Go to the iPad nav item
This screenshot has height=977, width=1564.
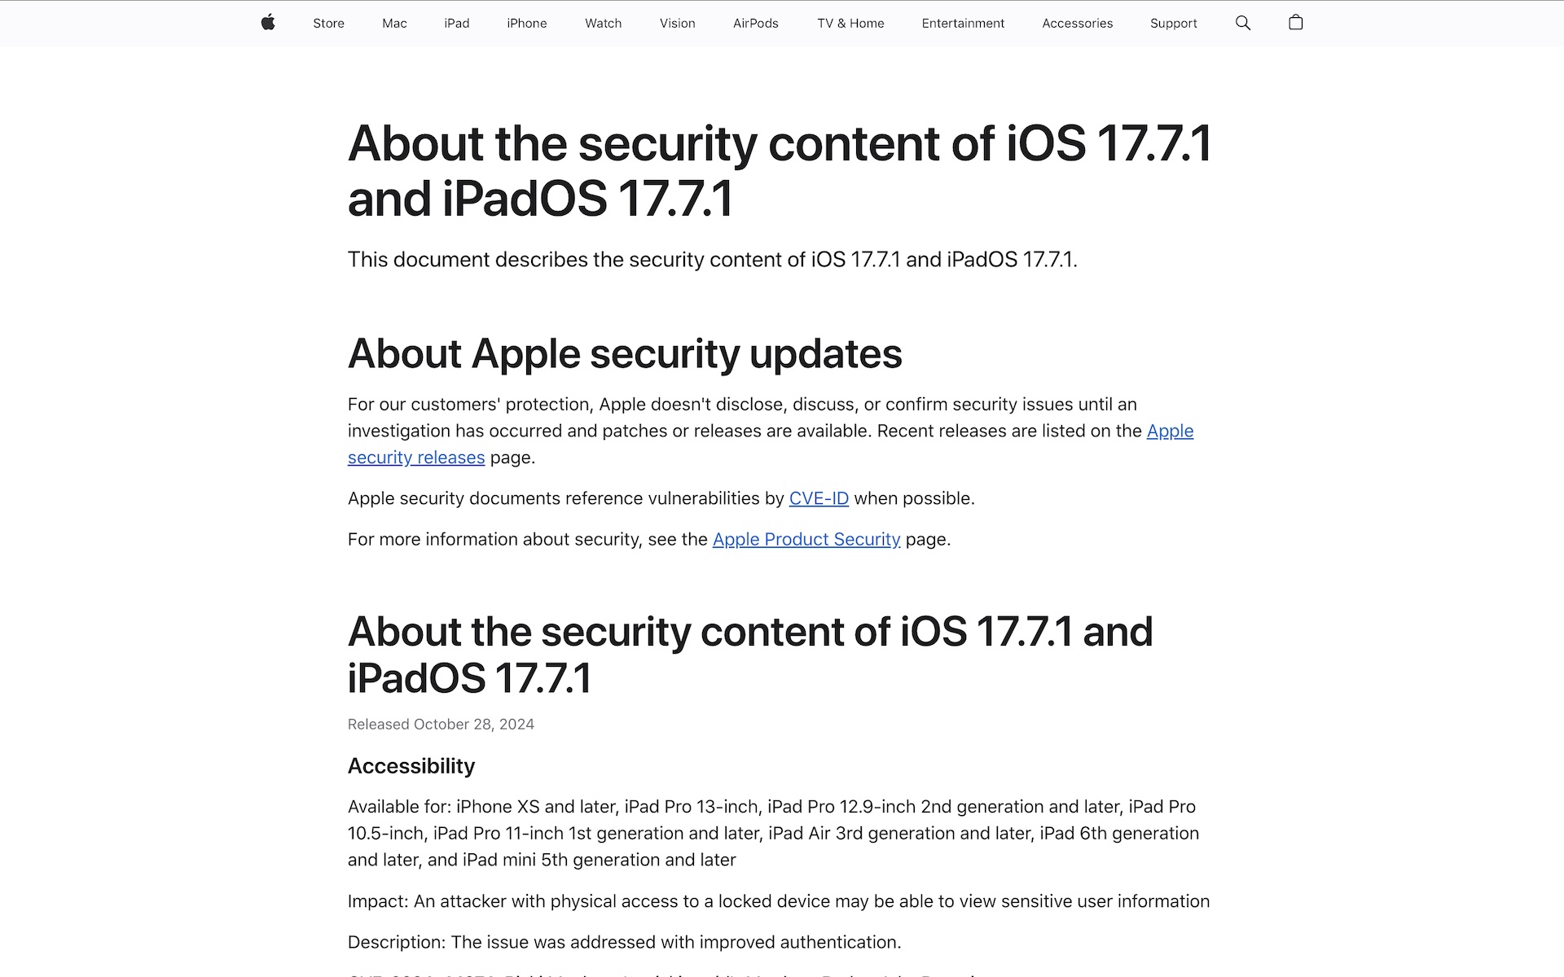(456, 24)
